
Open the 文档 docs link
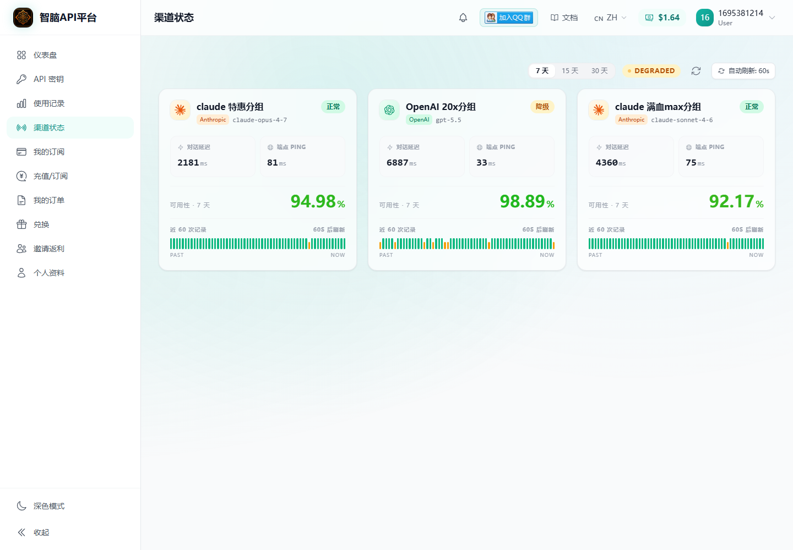coord(564,18)
